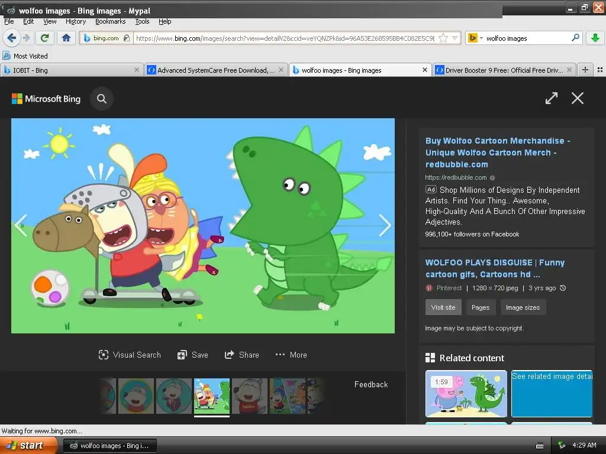This screenshot has width=606, height=454.
Task: Show next image with right chevron
Action: (x=385, y=225)
